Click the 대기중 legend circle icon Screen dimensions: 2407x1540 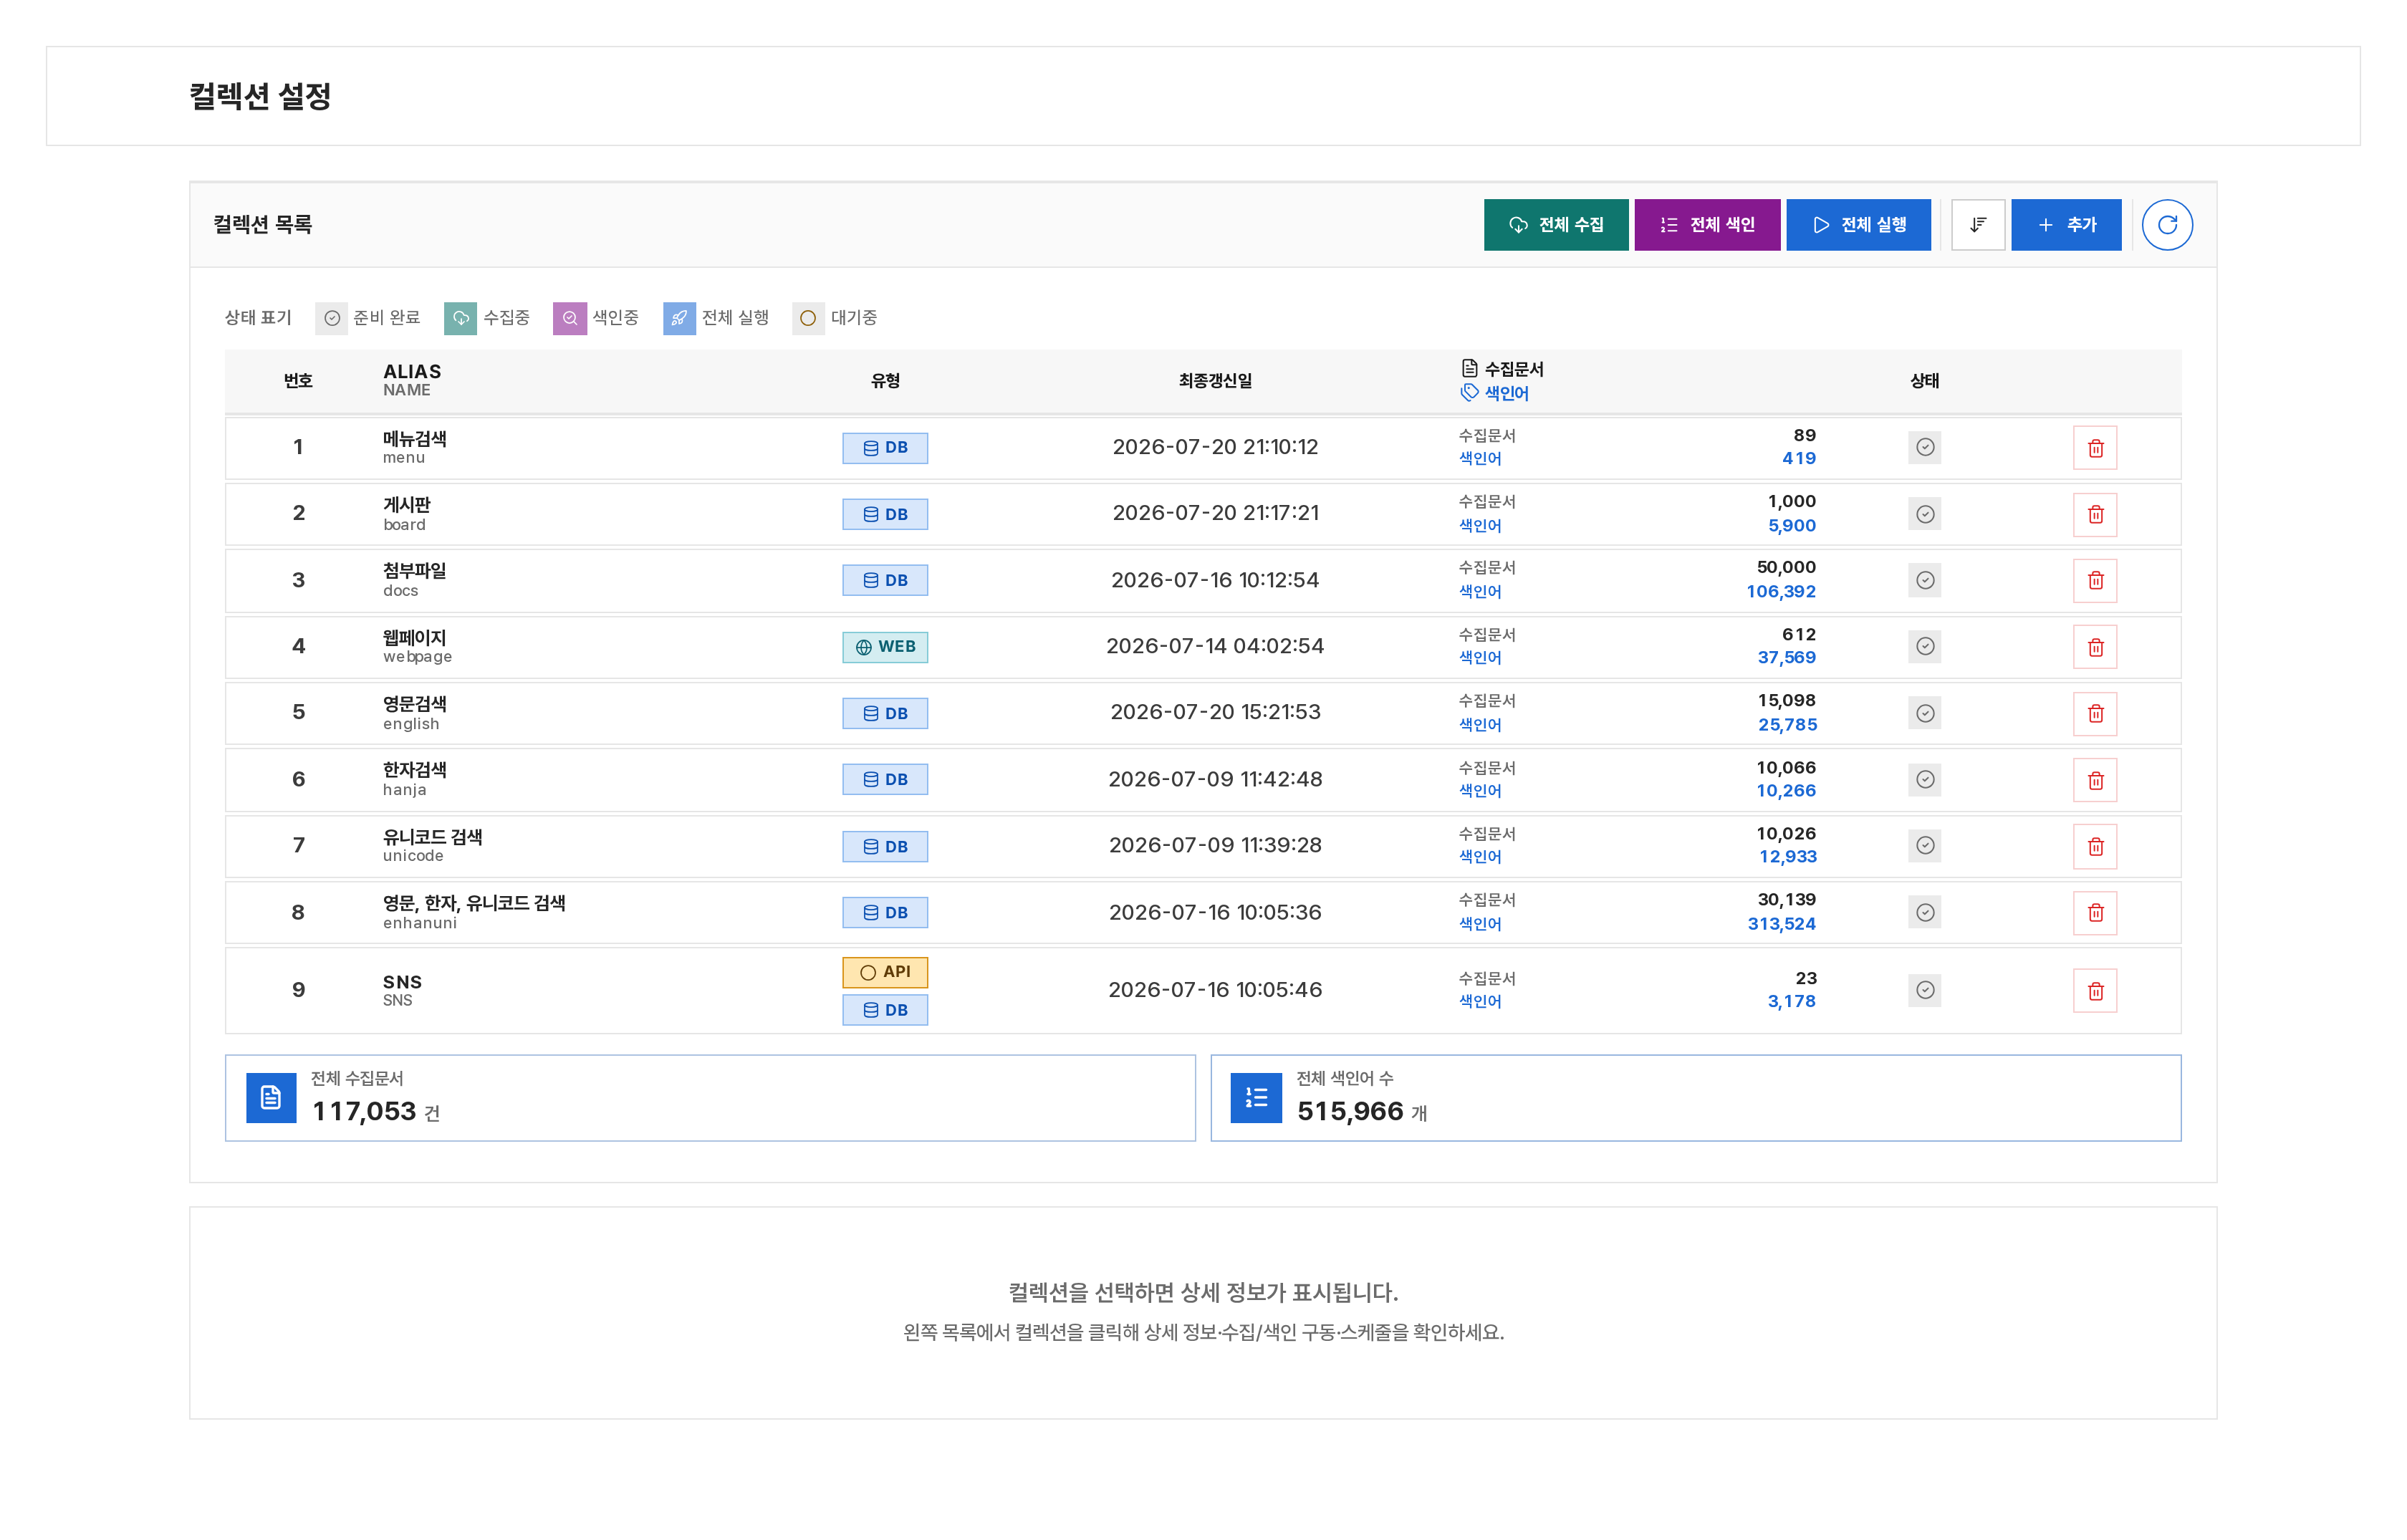[808, 318]
